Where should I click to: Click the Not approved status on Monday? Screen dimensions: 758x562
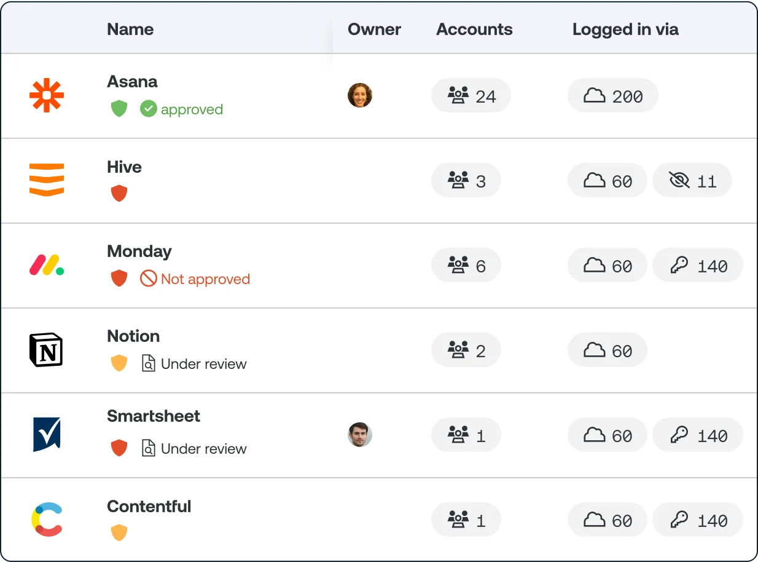[195, 279]
